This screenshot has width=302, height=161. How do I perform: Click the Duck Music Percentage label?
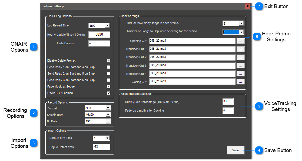[x=152, y=102]
